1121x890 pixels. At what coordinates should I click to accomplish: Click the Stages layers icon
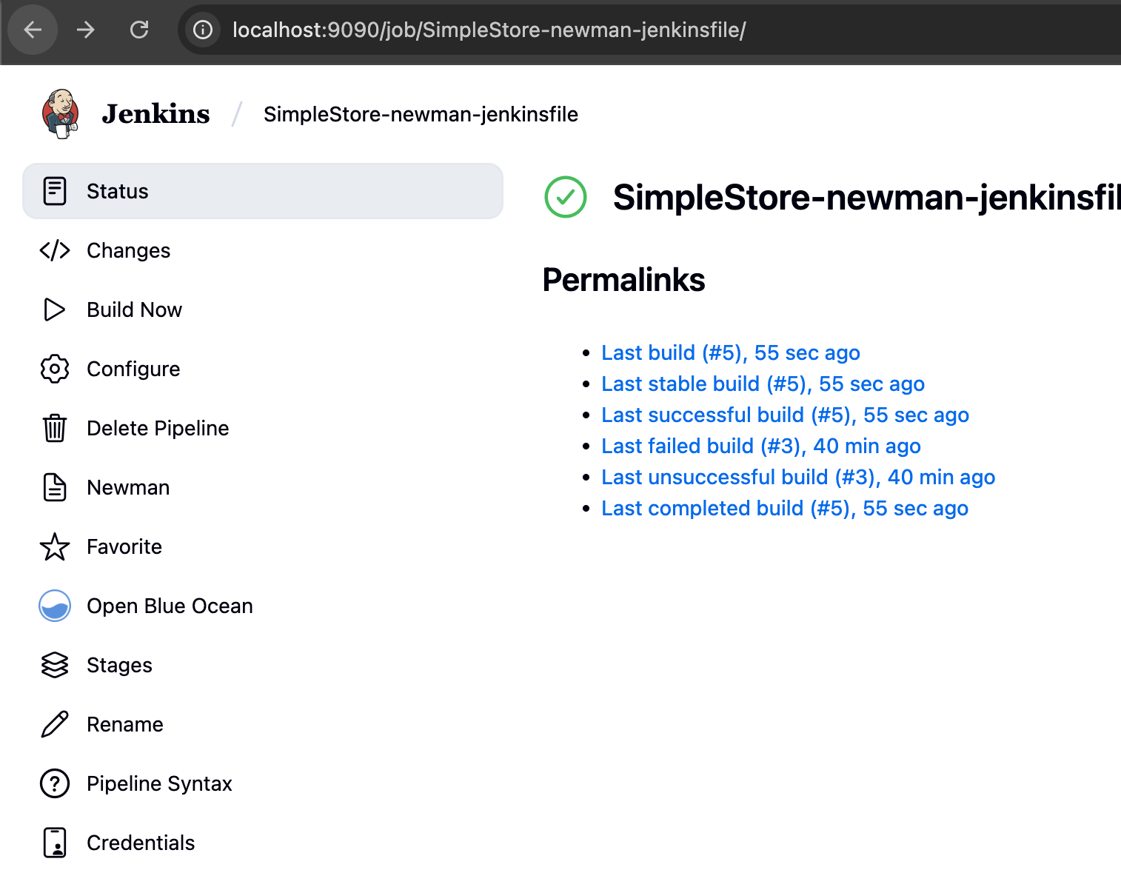pyautogui.click(x=55, y=665)
